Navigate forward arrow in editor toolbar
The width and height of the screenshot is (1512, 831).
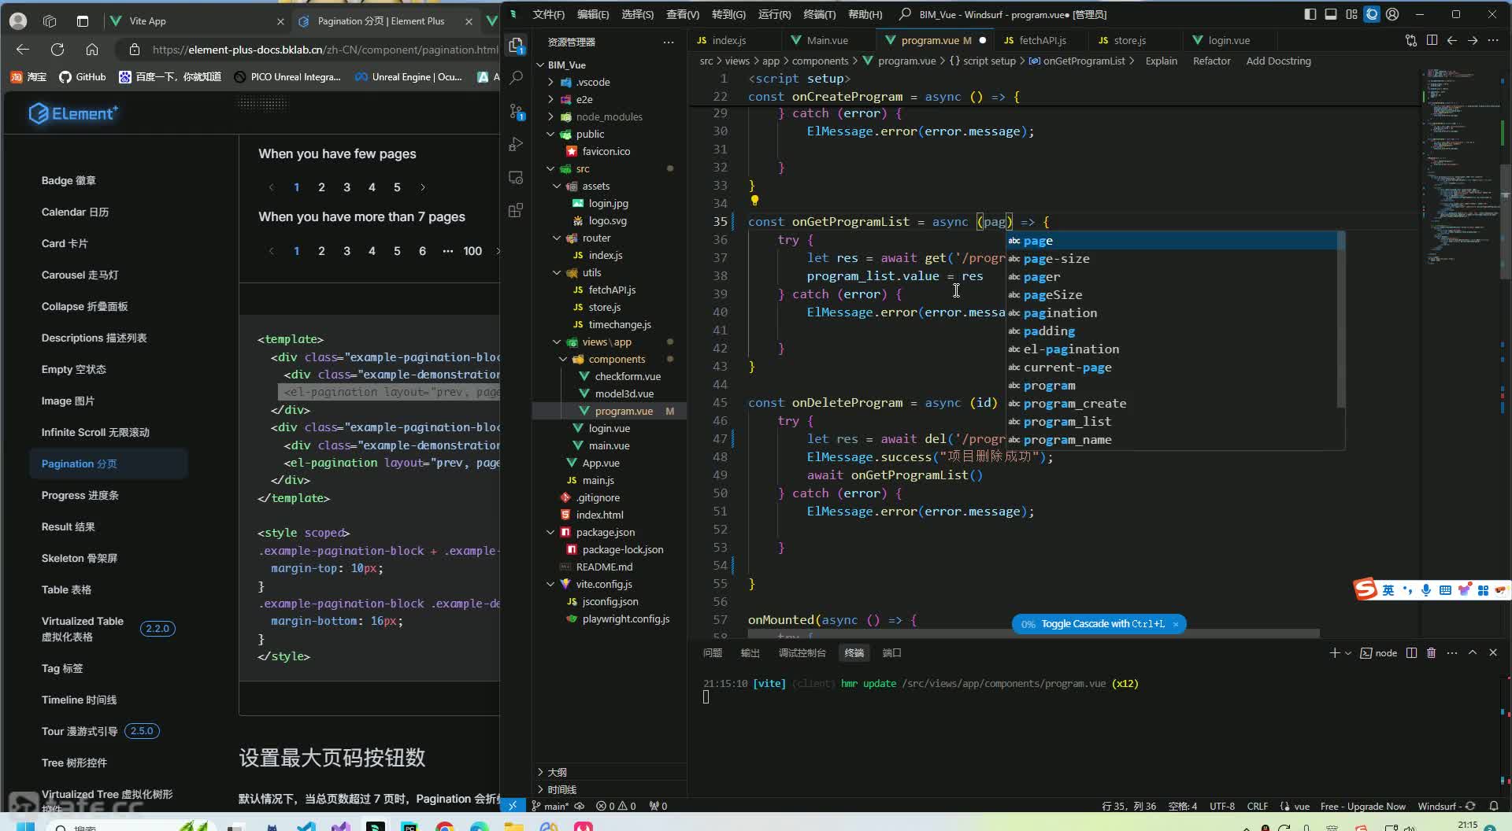1473,40
